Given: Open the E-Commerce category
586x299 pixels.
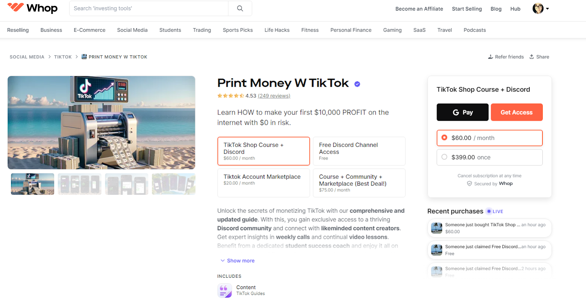Looking at the screenshot, I should tap(90, 30).
